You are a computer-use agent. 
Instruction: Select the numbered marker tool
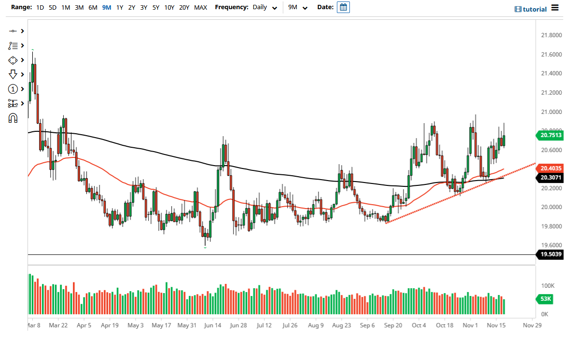point(14,89)
